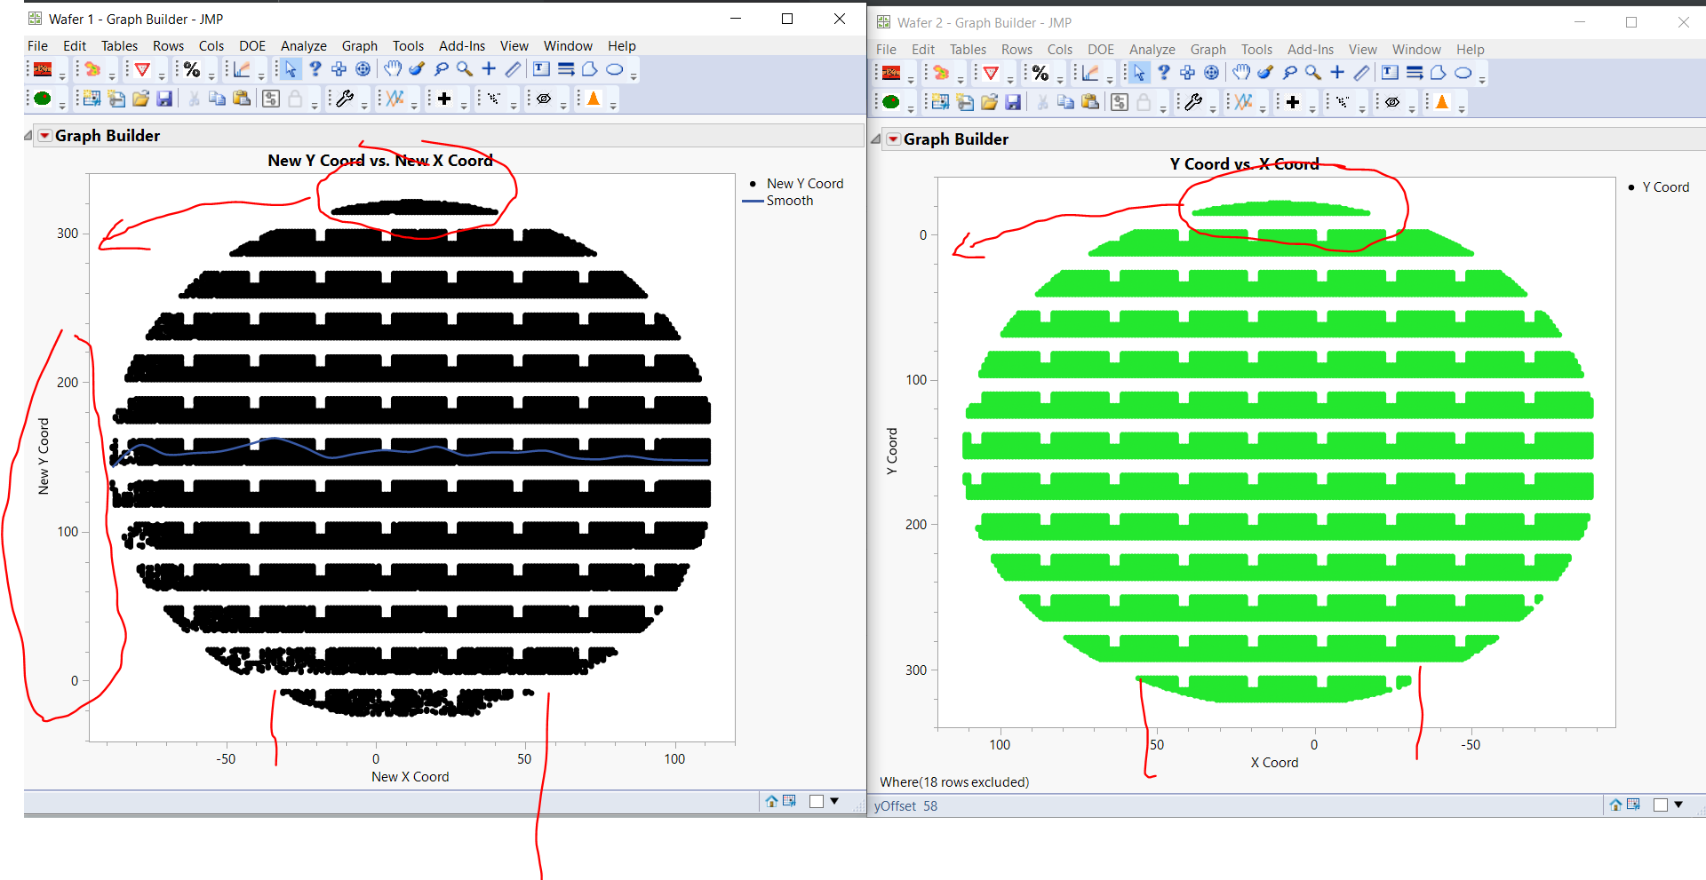Screen dimensions: 1706x880
Task: Open the status bar dropdown arrow in Wafer 2
Action: [x=1678, y=805]
